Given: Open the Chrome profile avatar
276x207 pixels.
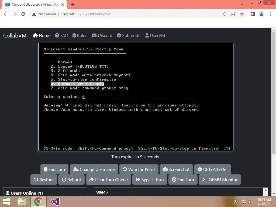Looking at the screenshot, I should tap(261, 14).
